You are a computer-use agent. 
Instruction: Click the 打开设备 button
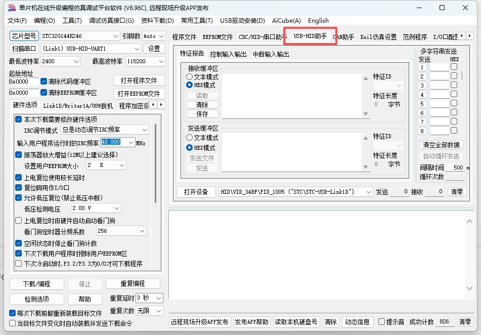pos(196,192)
